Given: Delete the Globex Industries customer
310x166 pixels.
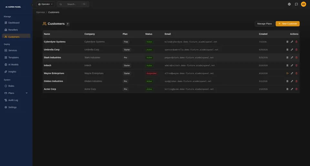Looking at the screenshot, I should tap(296, 81).
